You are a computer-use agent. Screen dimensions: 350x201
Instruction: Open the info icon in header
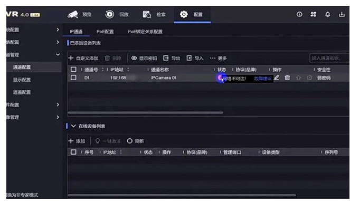(x=299, y=14)
